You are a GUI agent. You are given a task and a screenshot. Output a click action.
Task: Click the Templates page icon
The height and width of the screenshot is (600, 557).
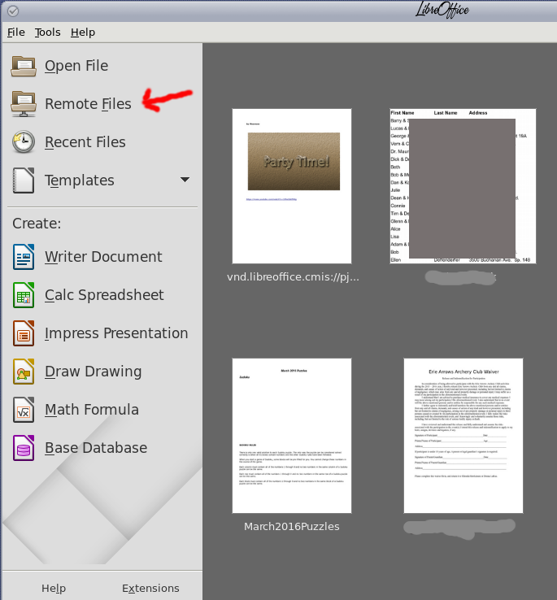pos(24,180)
